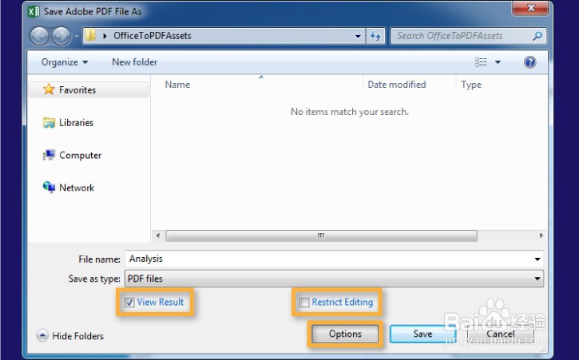Viewport: 579px width, 360px height.
Task: Click the horizontal scrollbar thumb
Action: 321,235
